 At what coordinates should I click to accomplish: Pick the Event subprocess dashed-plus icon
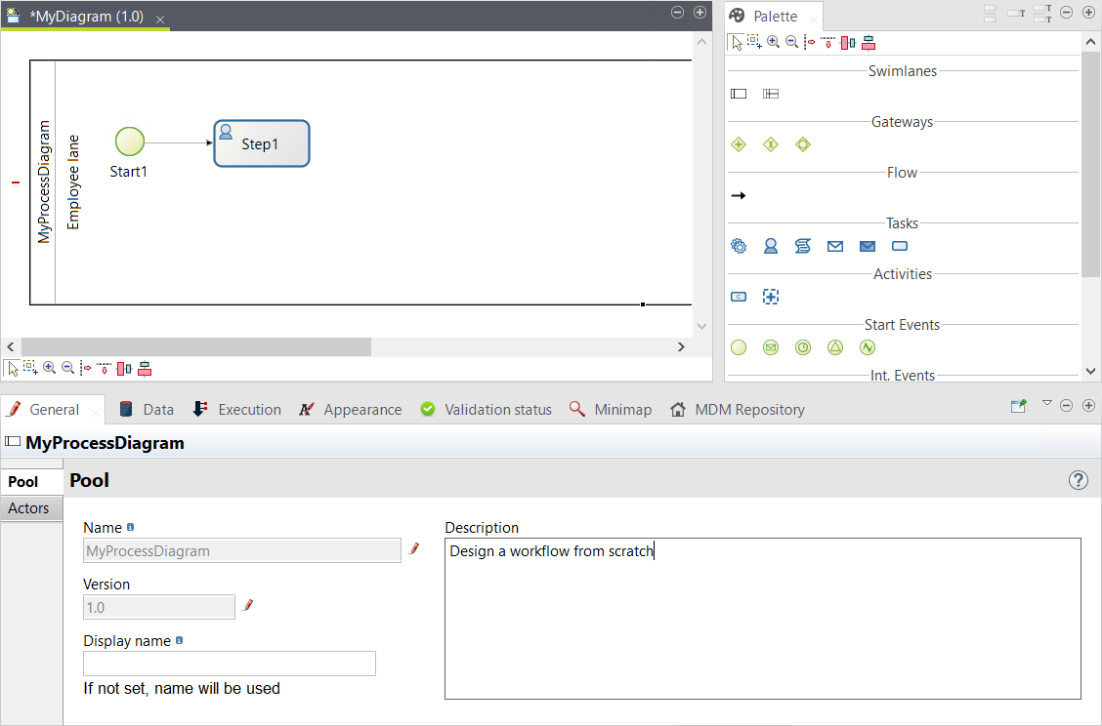coord(771,297)
